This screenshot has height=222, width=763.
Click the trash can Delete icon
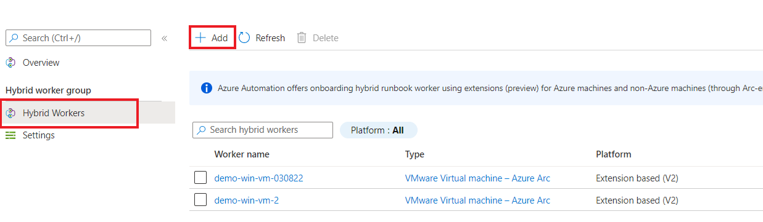pos(302,38)
